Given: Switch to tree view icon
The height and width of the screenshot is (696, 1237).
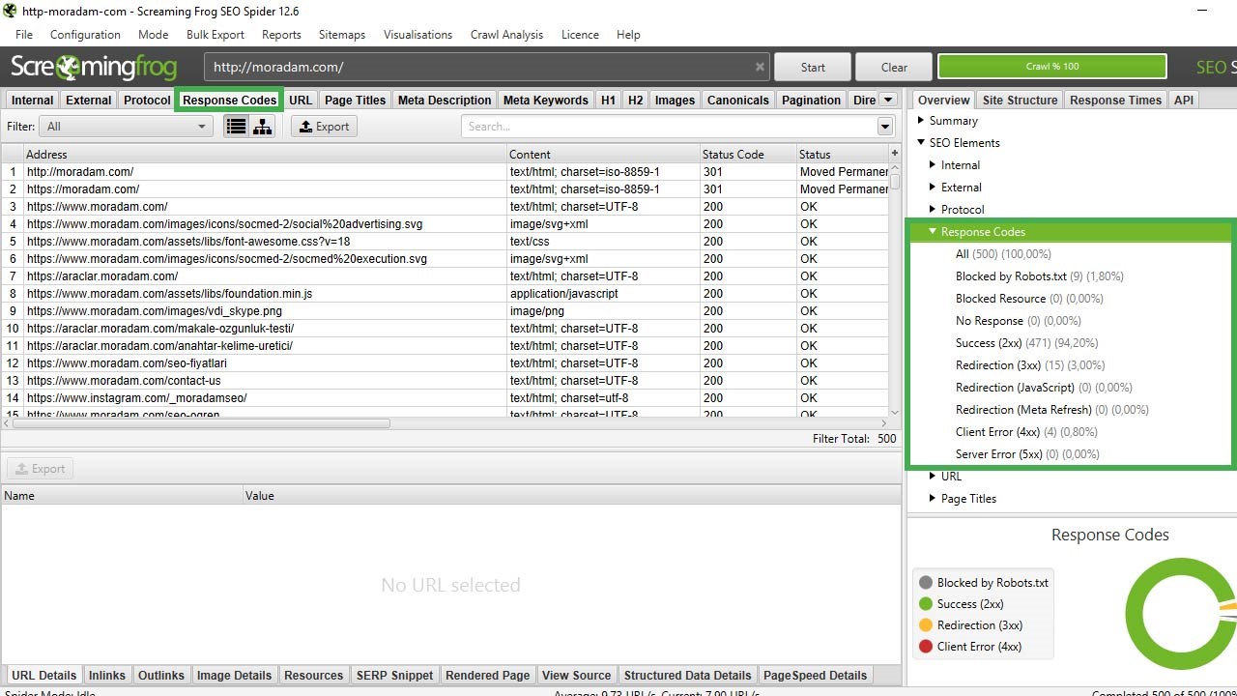Looking at the screenshot, I should coord(262,127).
